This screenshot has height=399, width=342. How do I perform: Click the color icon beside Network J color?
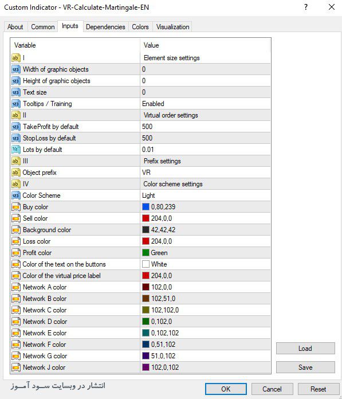[16, 367]
